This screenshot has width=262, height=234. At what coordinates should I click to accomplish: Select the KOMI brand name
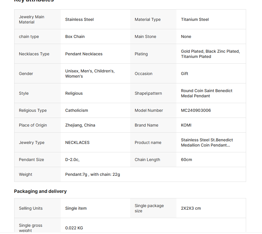(x=186, y=125)
